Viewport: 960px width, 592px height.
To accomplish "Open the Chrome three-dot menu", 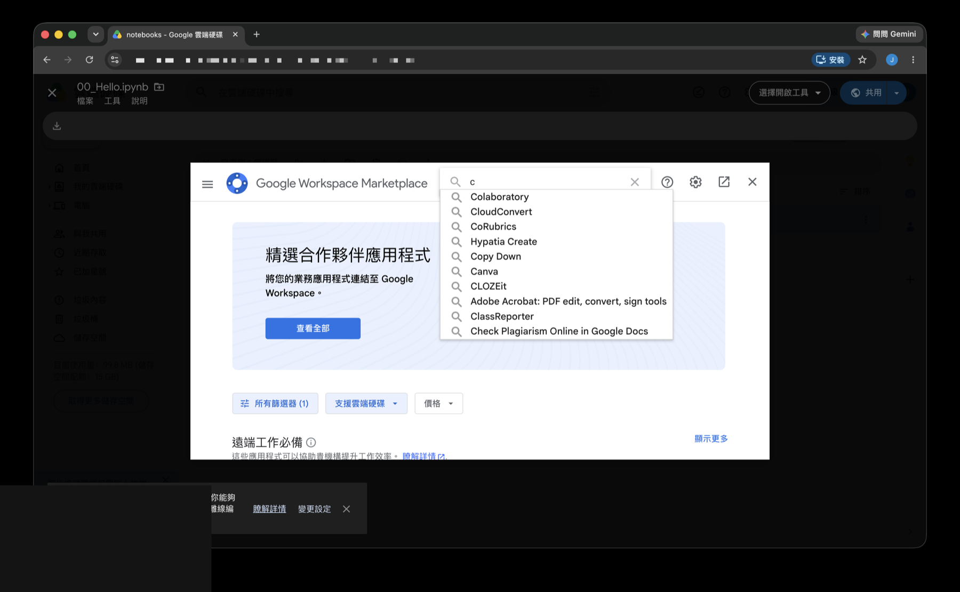I will (913, 60).
